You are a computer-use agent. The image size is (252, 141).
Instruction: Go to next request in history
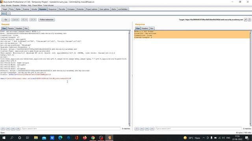tap(33, 20)
